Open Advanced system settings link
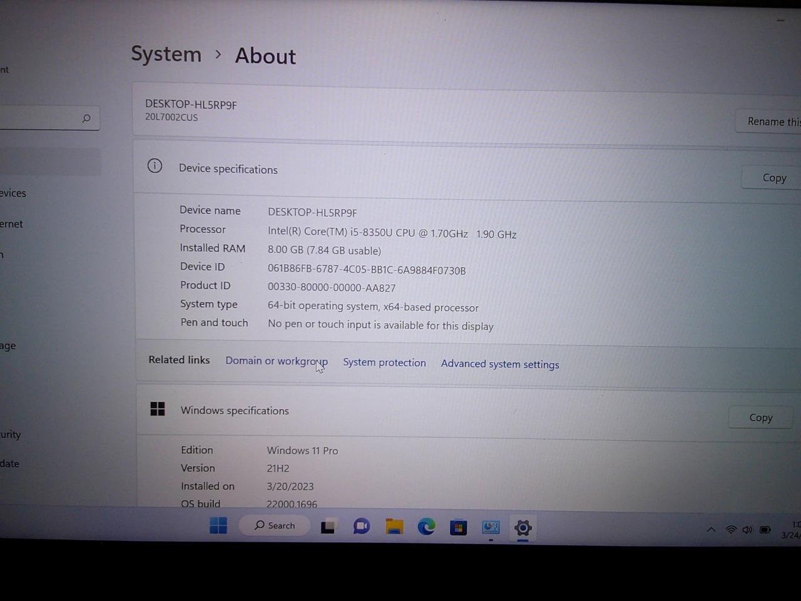801x601 pixels. [x=500, y=364]
